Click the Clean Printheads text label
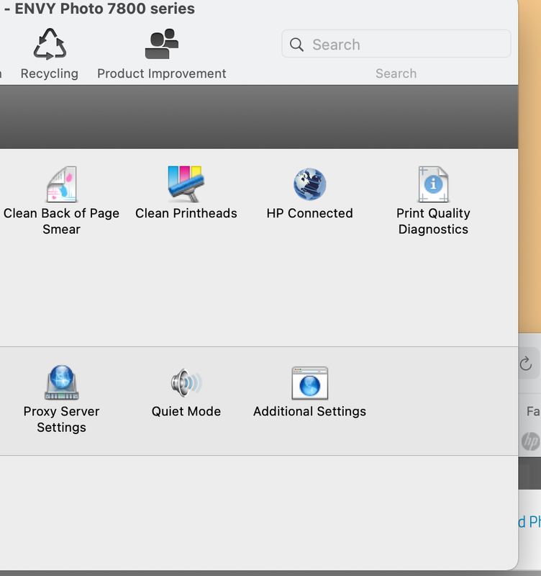The image size is (541, 576). tap(186, 213)
